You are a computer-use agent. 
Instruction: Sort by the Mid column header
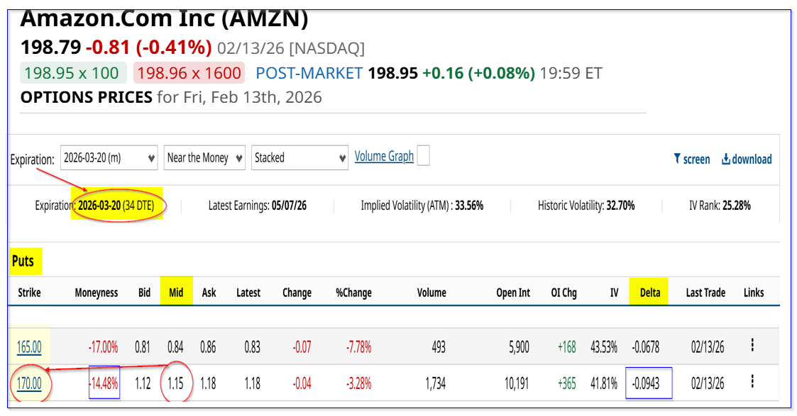coord(175,292)
